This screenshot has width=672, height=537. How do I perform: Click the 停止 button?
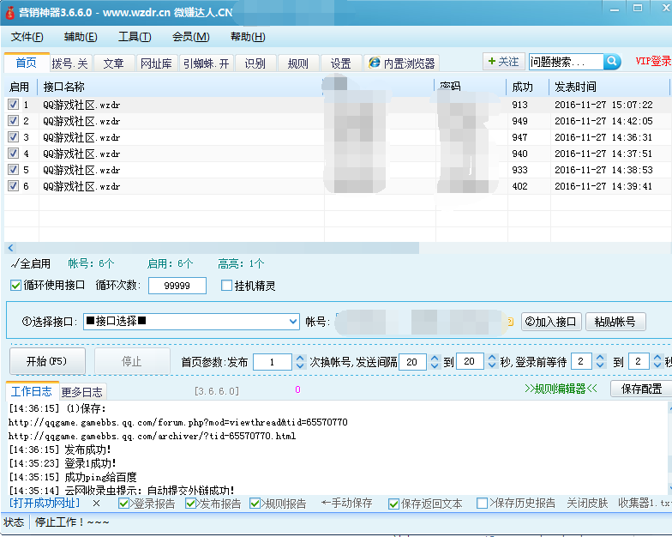point(132,361)
